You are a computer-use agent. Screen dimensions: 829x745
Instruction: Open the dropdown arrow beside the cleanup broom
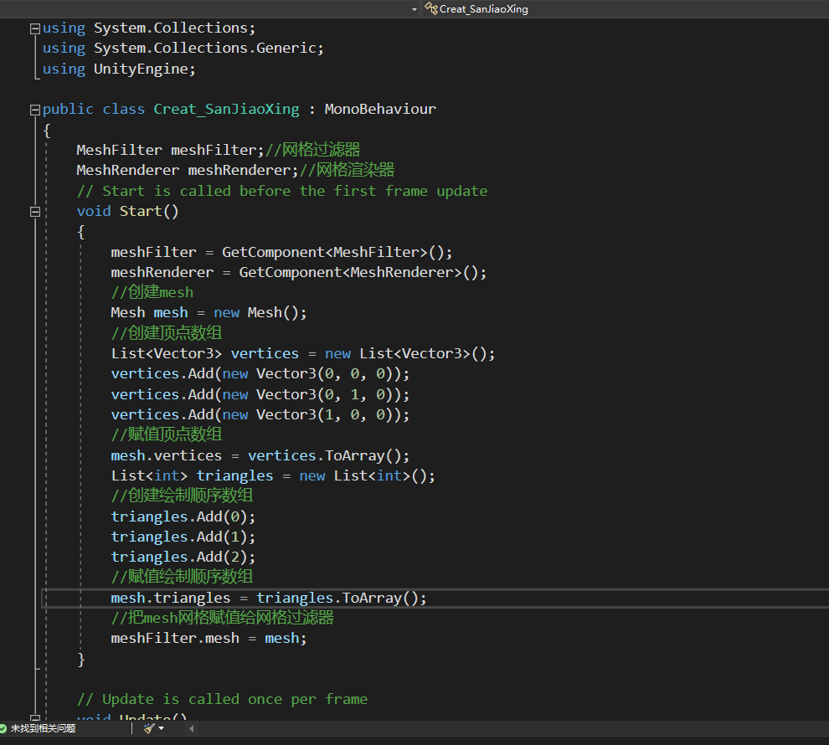point(162,728)
